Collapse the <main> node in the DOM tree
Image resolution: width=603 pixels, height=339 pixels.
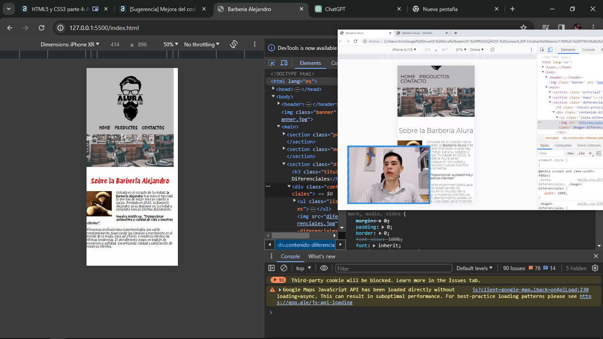tap(279, 127)
